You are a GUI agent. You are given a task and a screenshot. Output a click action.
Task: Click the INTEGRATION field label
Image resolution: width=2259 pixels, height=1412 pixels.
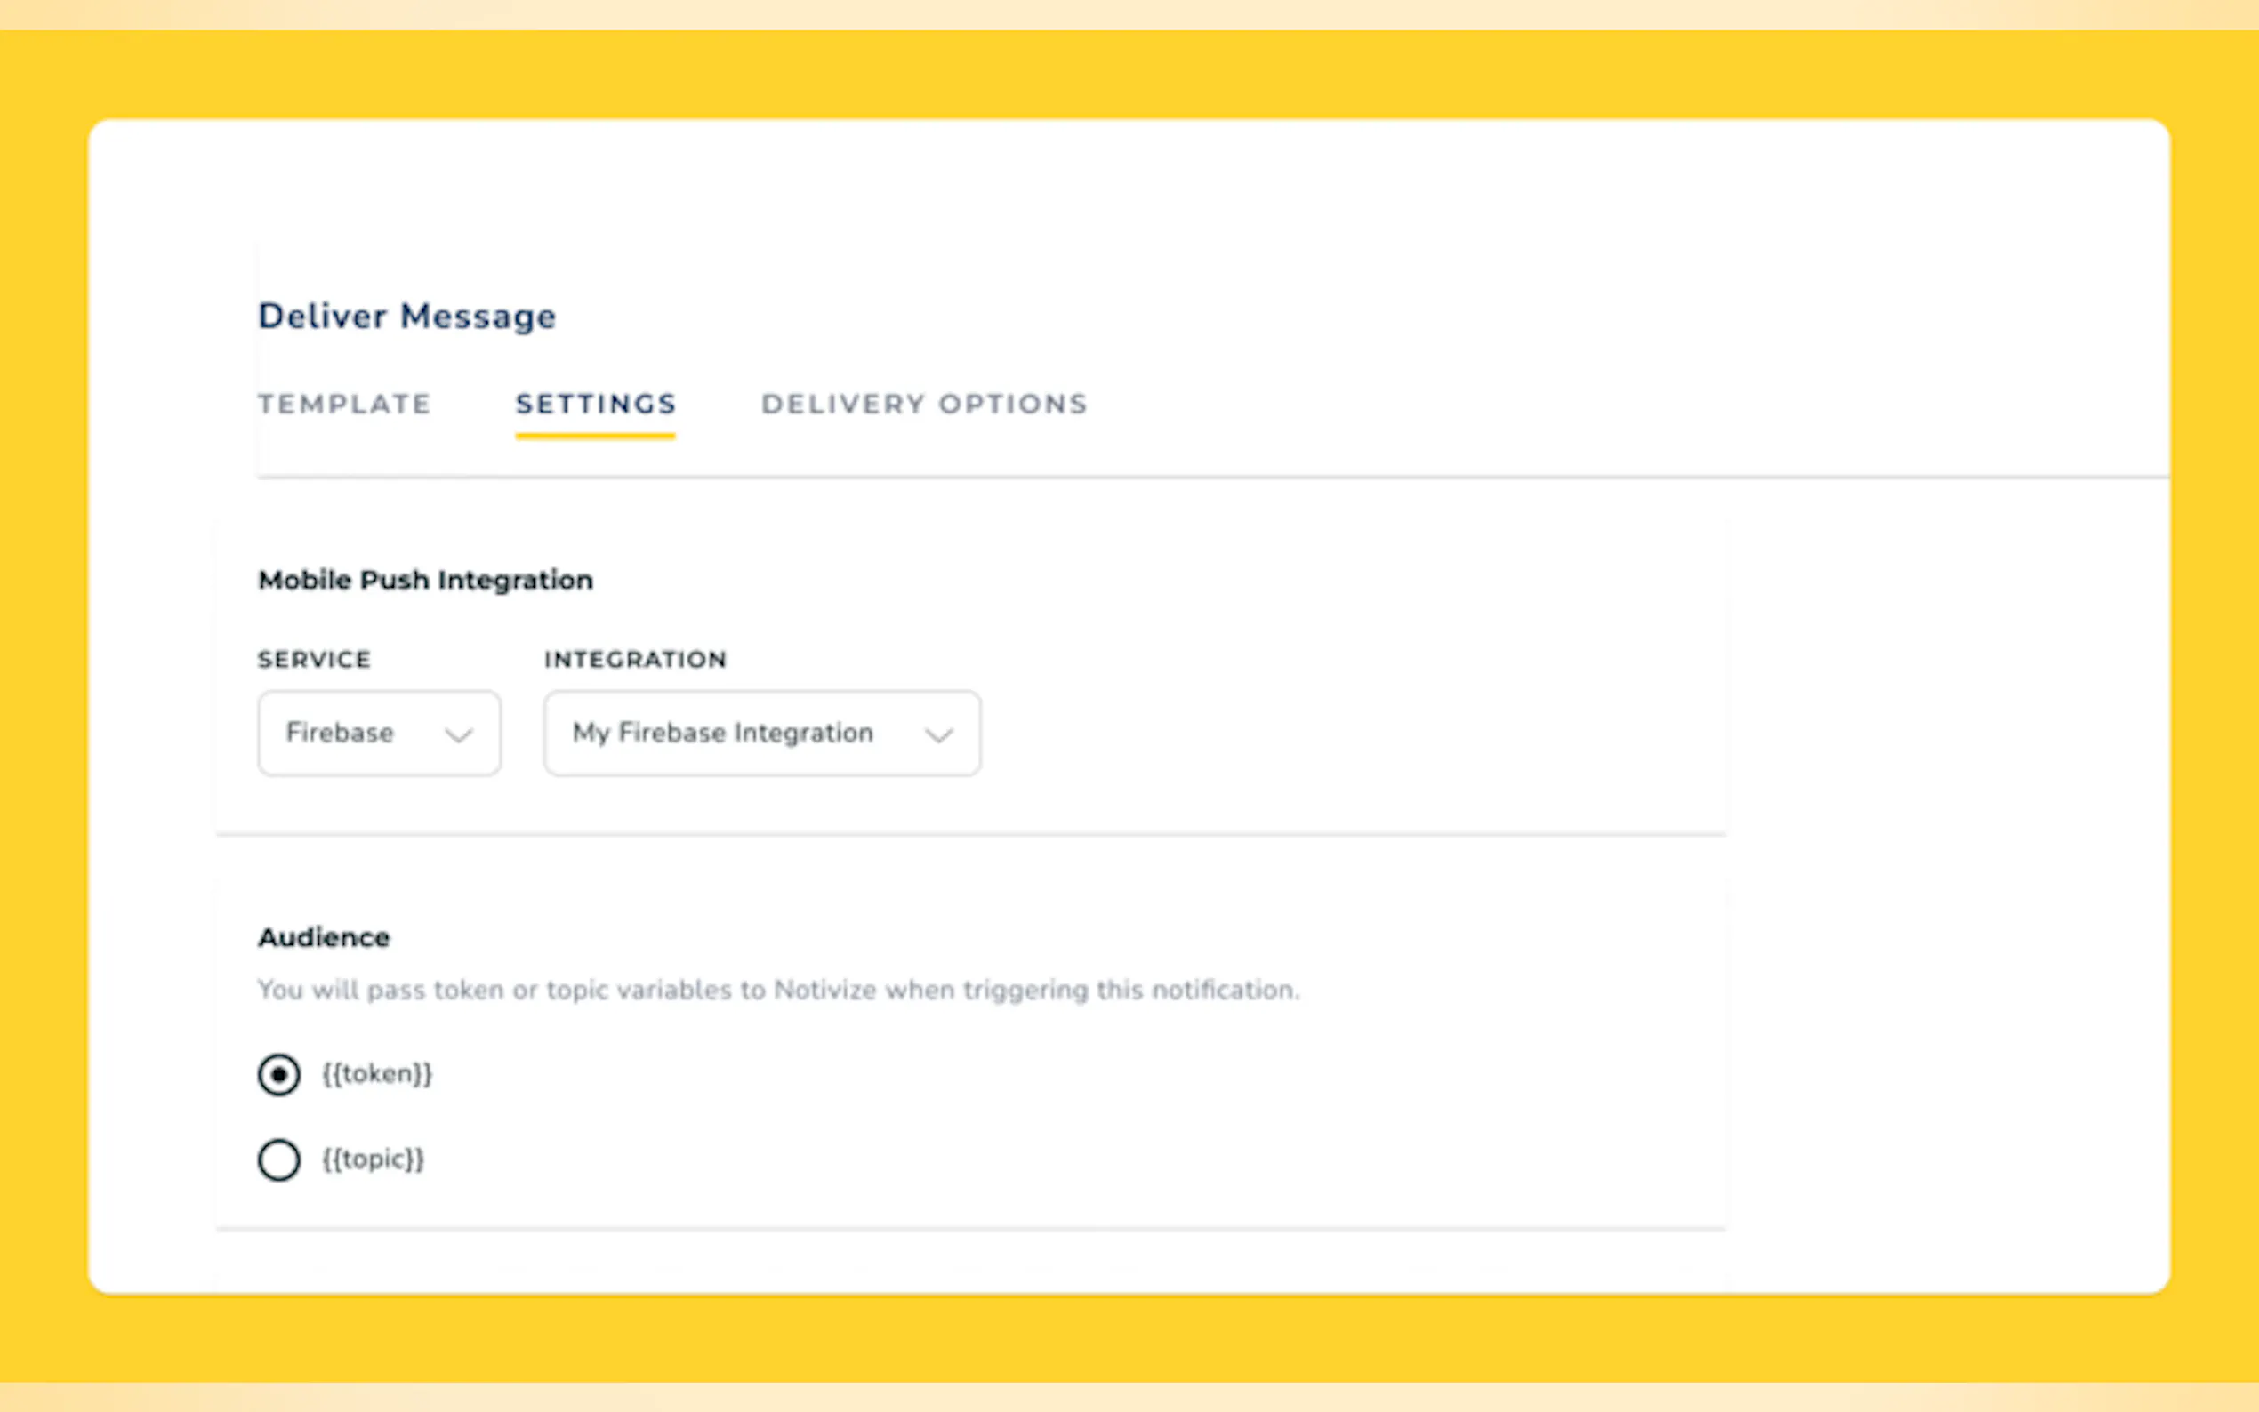point(635,659)
